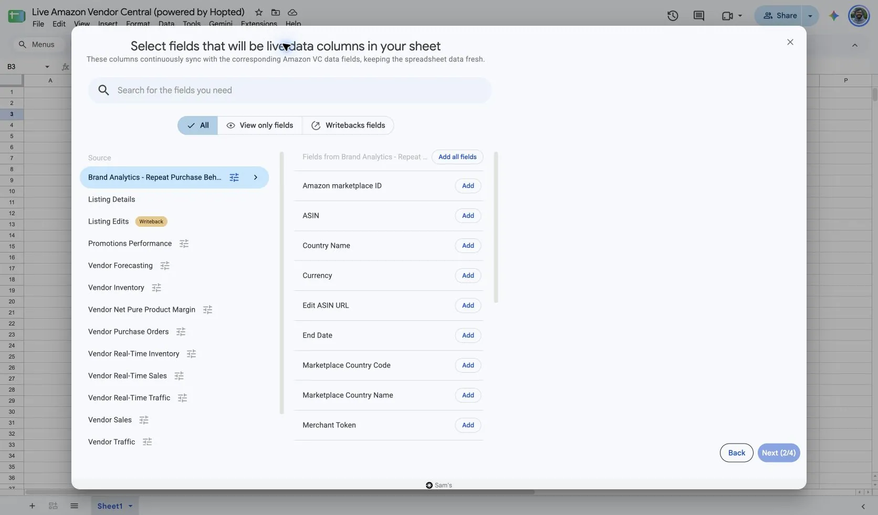Viewport: 878px width, 515px height.
Task: Add the ASIN field
Action: pos(468,216)
